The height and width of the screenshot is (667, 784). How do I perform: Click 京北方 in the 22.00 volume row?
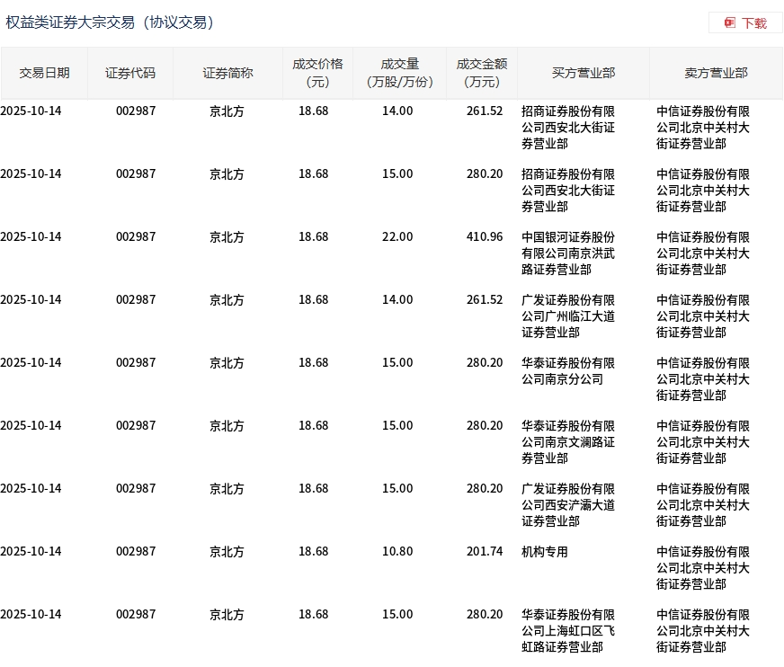[227, 237]
